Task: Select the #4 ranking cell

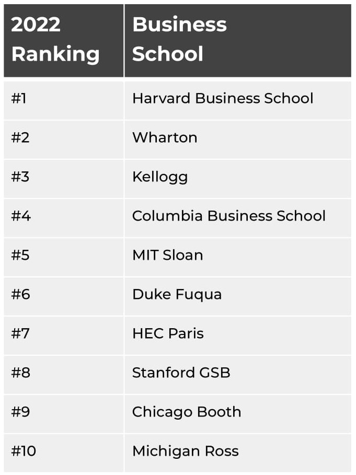Action: click(x=20, y=216)
